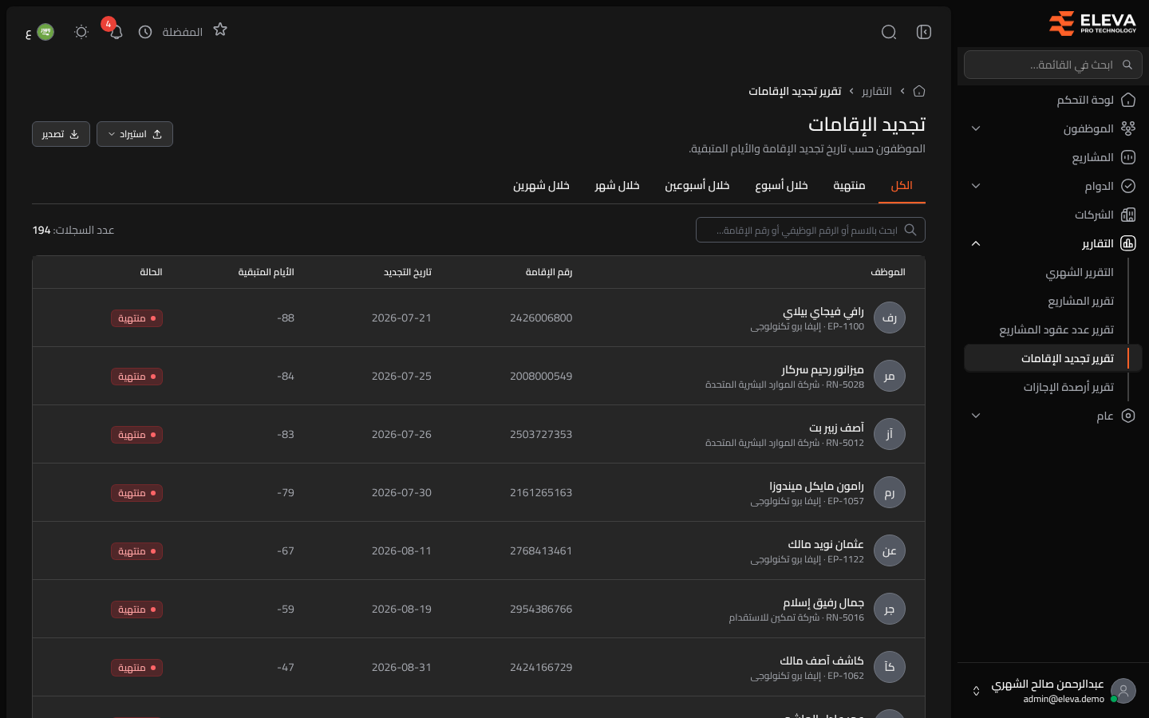1149x718 pixels.
Task: Open التقرير الشهري in sidebar
Action: [x=1080, y=272]
